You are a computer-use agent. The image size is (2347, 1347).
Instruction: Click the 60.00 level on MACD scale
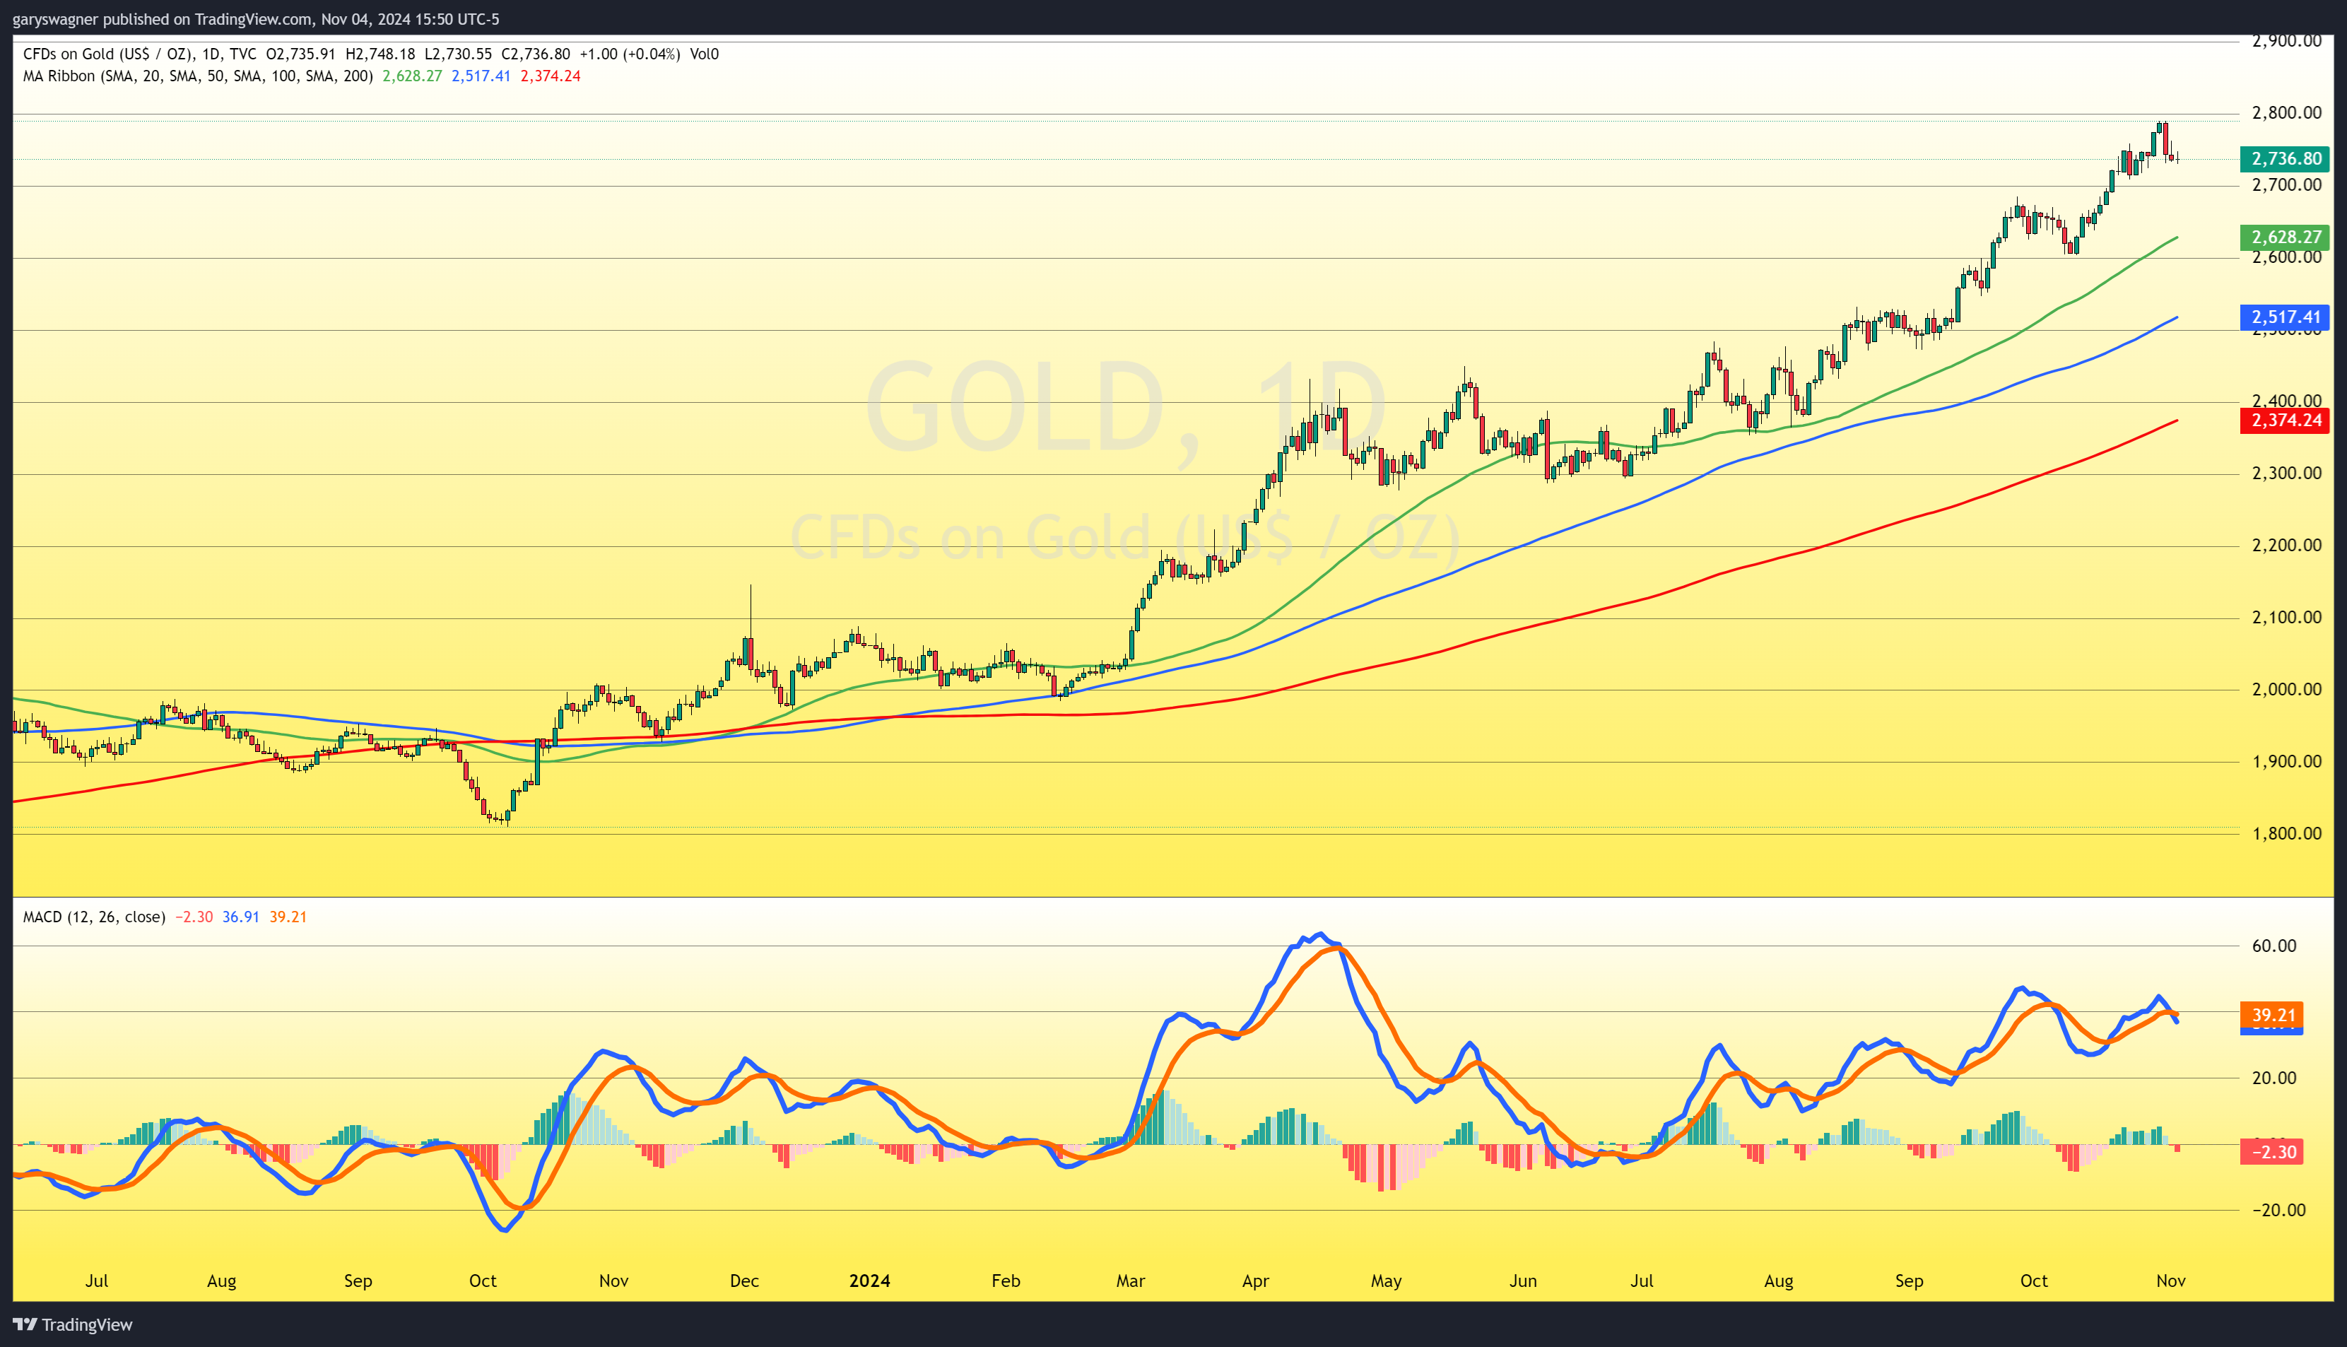point(2273,946)
